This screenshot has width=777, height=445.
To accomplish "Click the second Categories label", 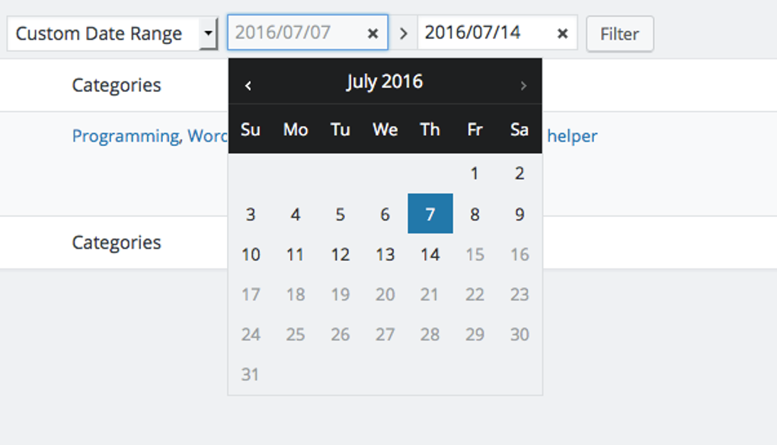I will tap(116, 243).
